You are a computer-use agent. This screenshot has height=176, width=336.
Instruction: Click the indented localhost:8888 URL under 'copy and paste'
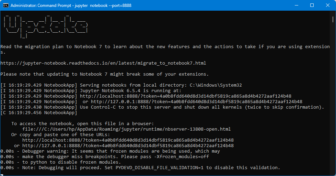pyautogui.click(x=128, y=140)
